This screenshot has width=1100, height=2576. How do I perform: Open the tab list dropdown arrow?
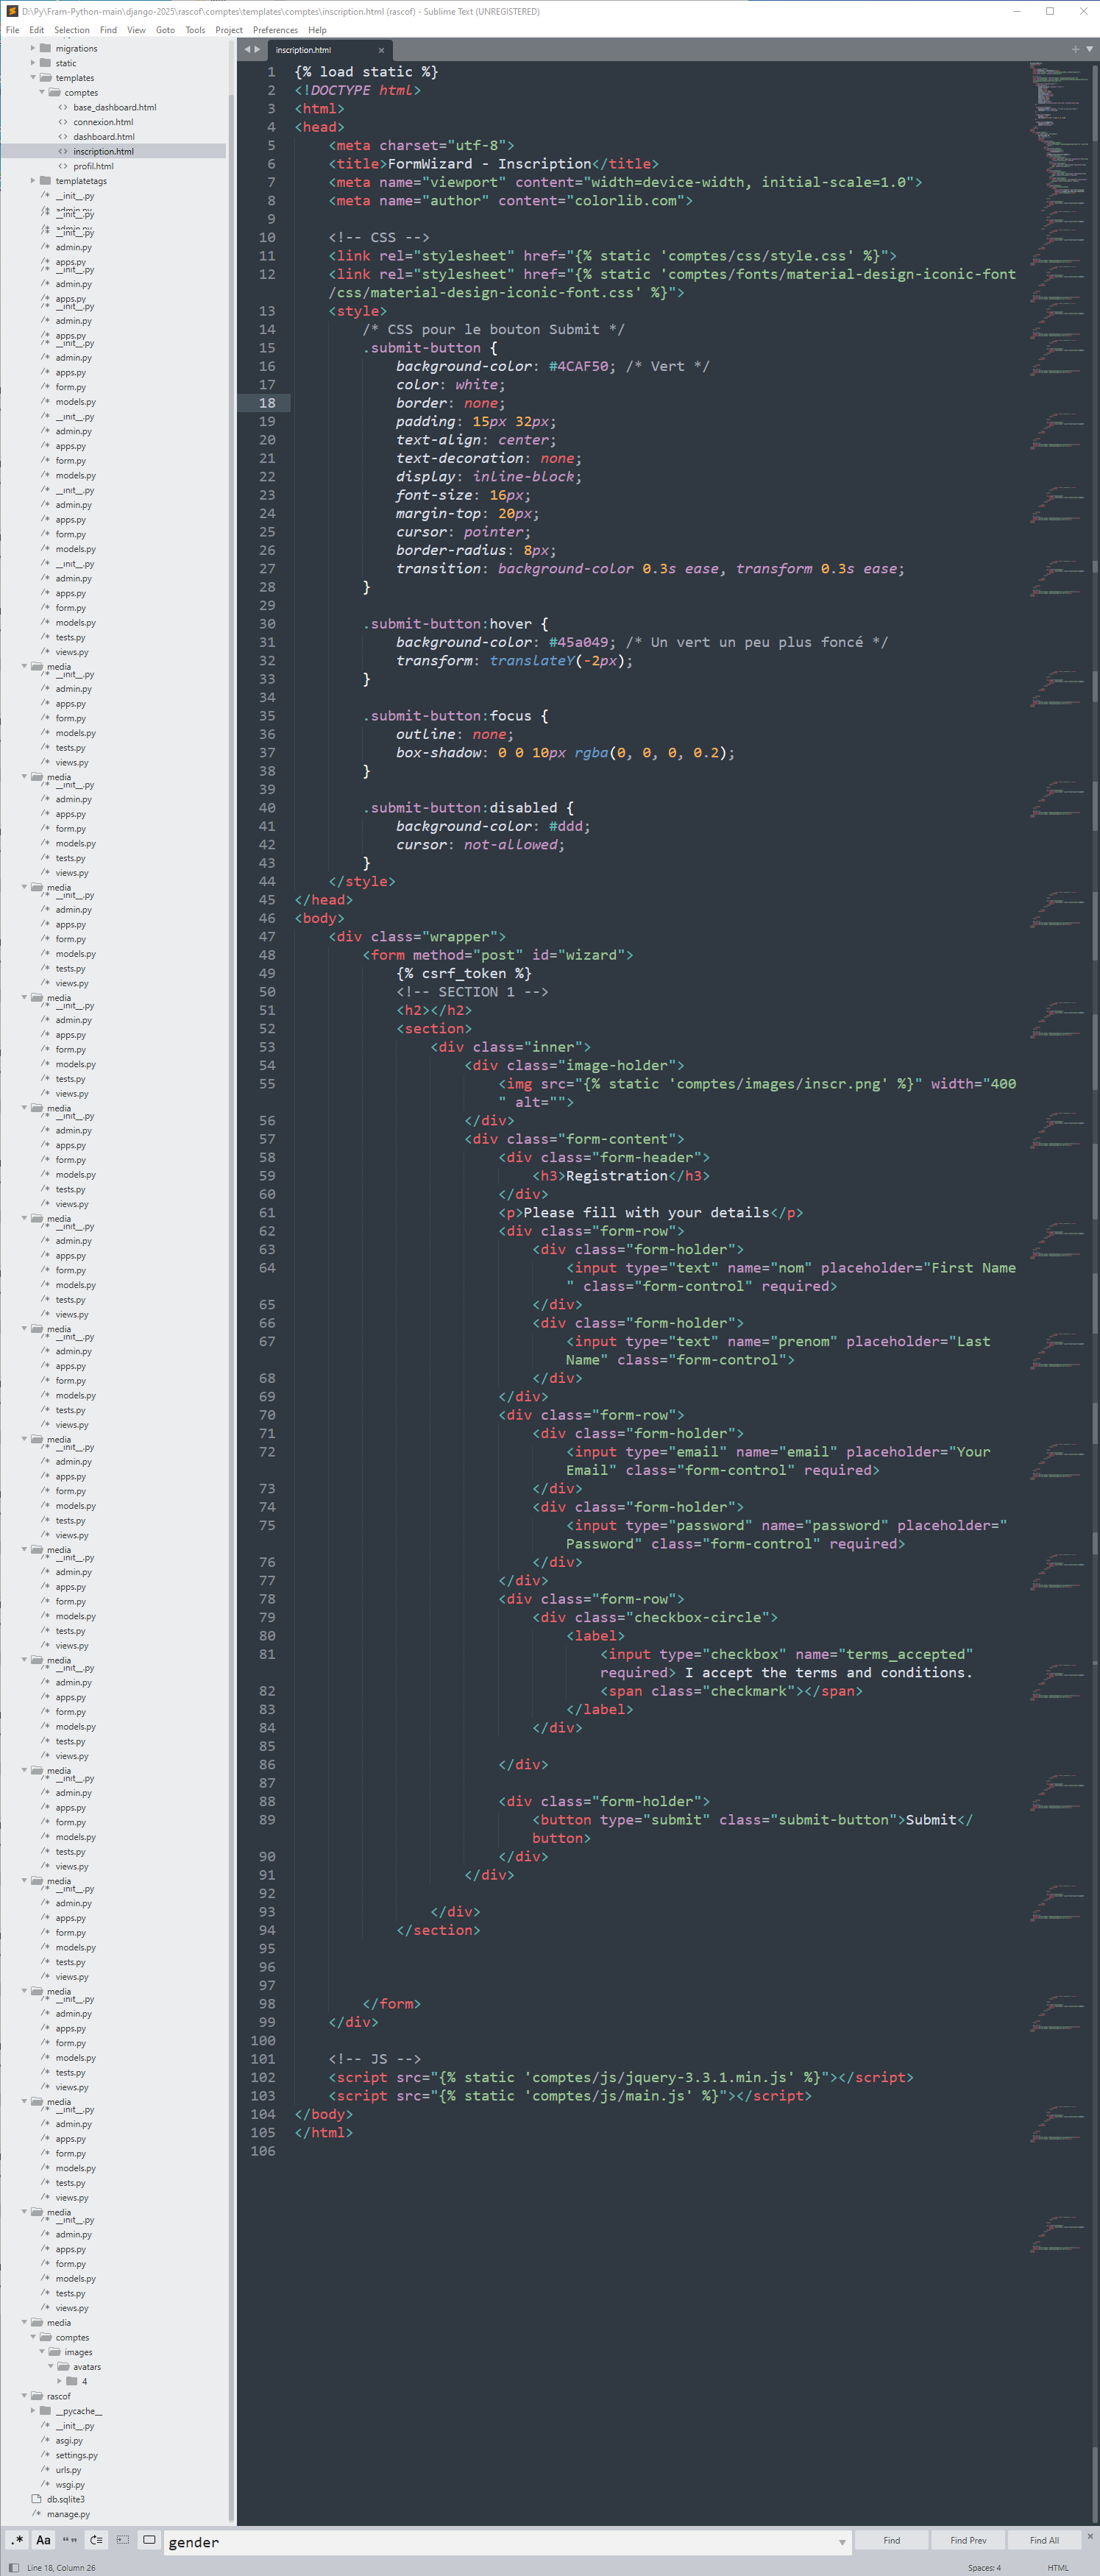pyautogui.click(x=1089, y=49)
